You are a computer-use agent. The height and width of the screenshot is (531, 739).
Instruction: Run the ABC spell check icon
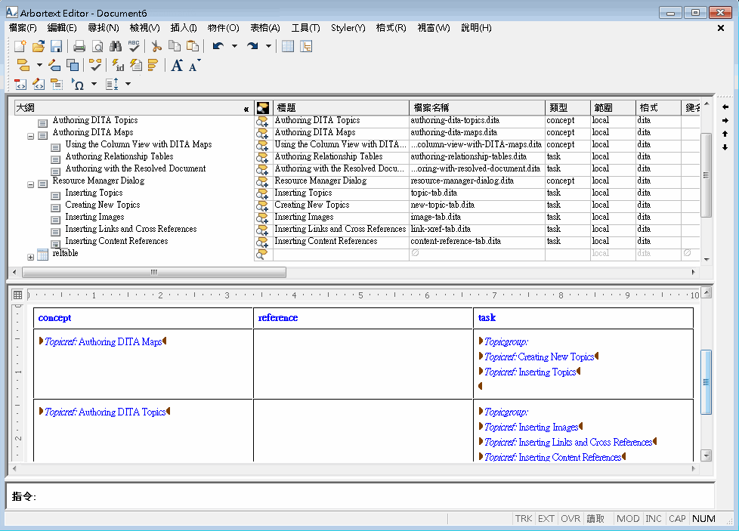134,46
